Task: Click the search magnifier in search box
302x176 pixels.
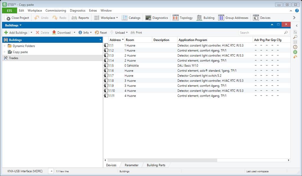Action: (286, 32)
